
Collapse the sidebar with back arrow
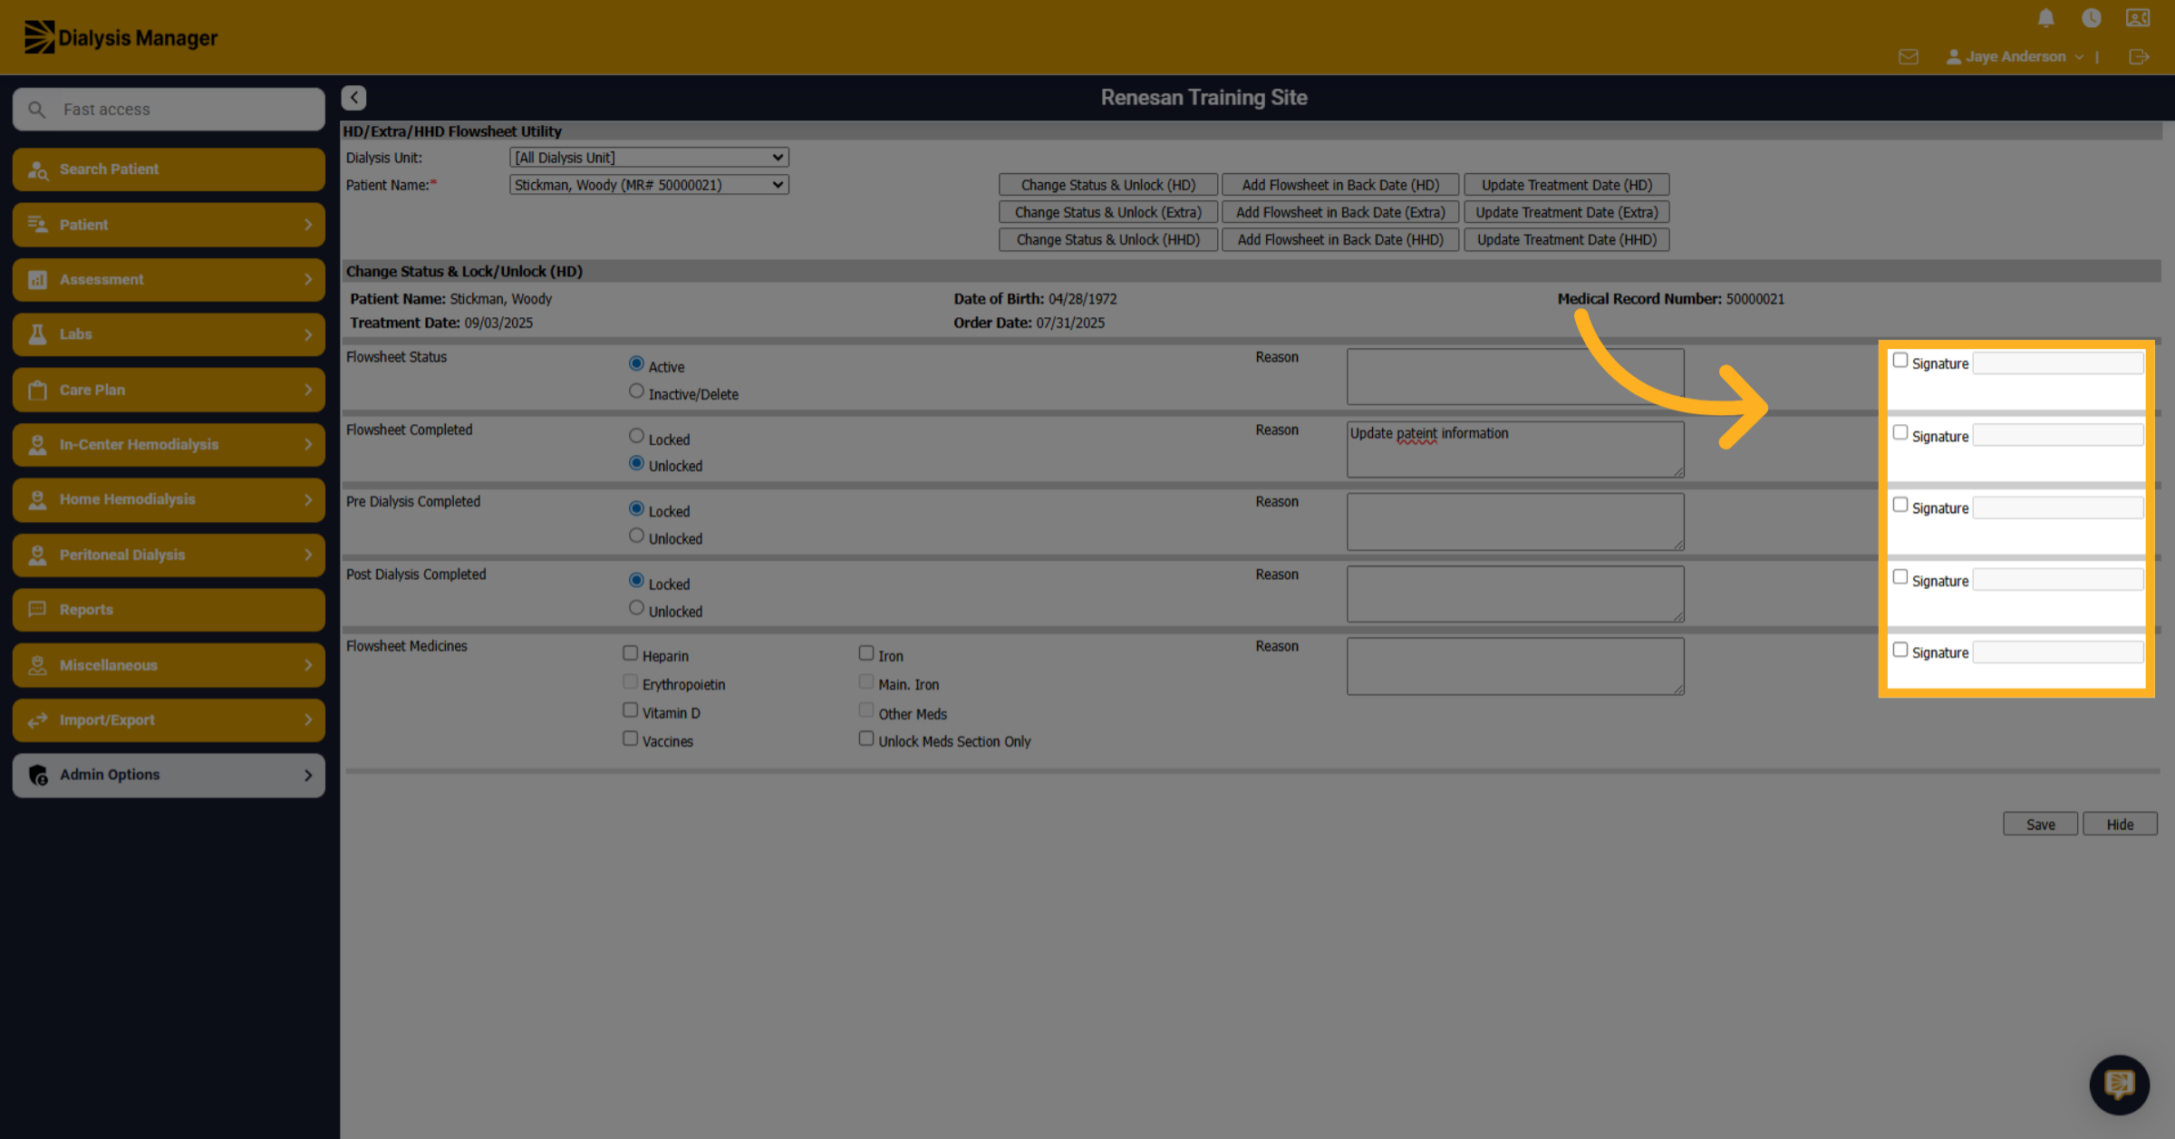pos(353,97)
